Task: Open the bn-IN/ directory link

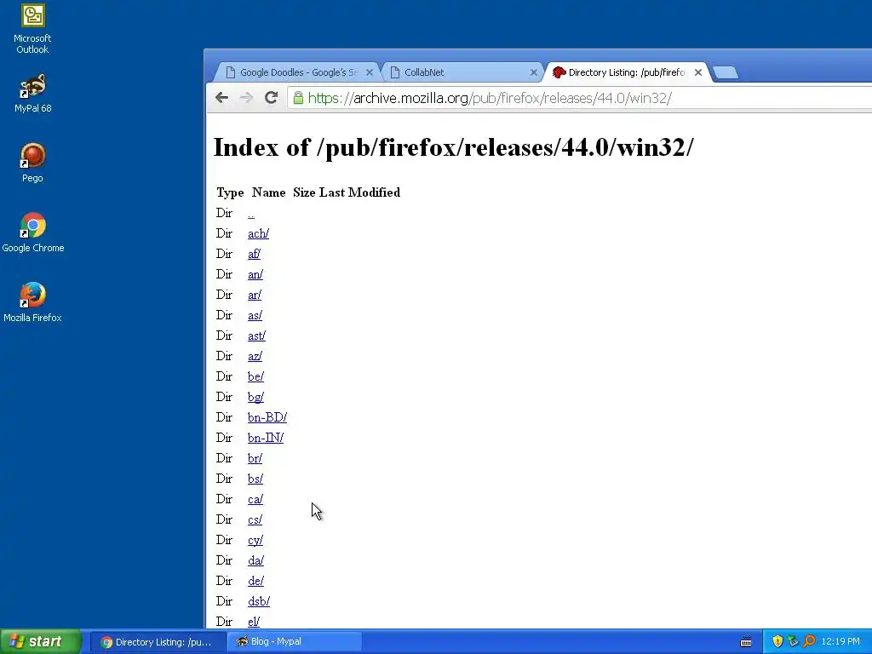Action: [266, 438]
